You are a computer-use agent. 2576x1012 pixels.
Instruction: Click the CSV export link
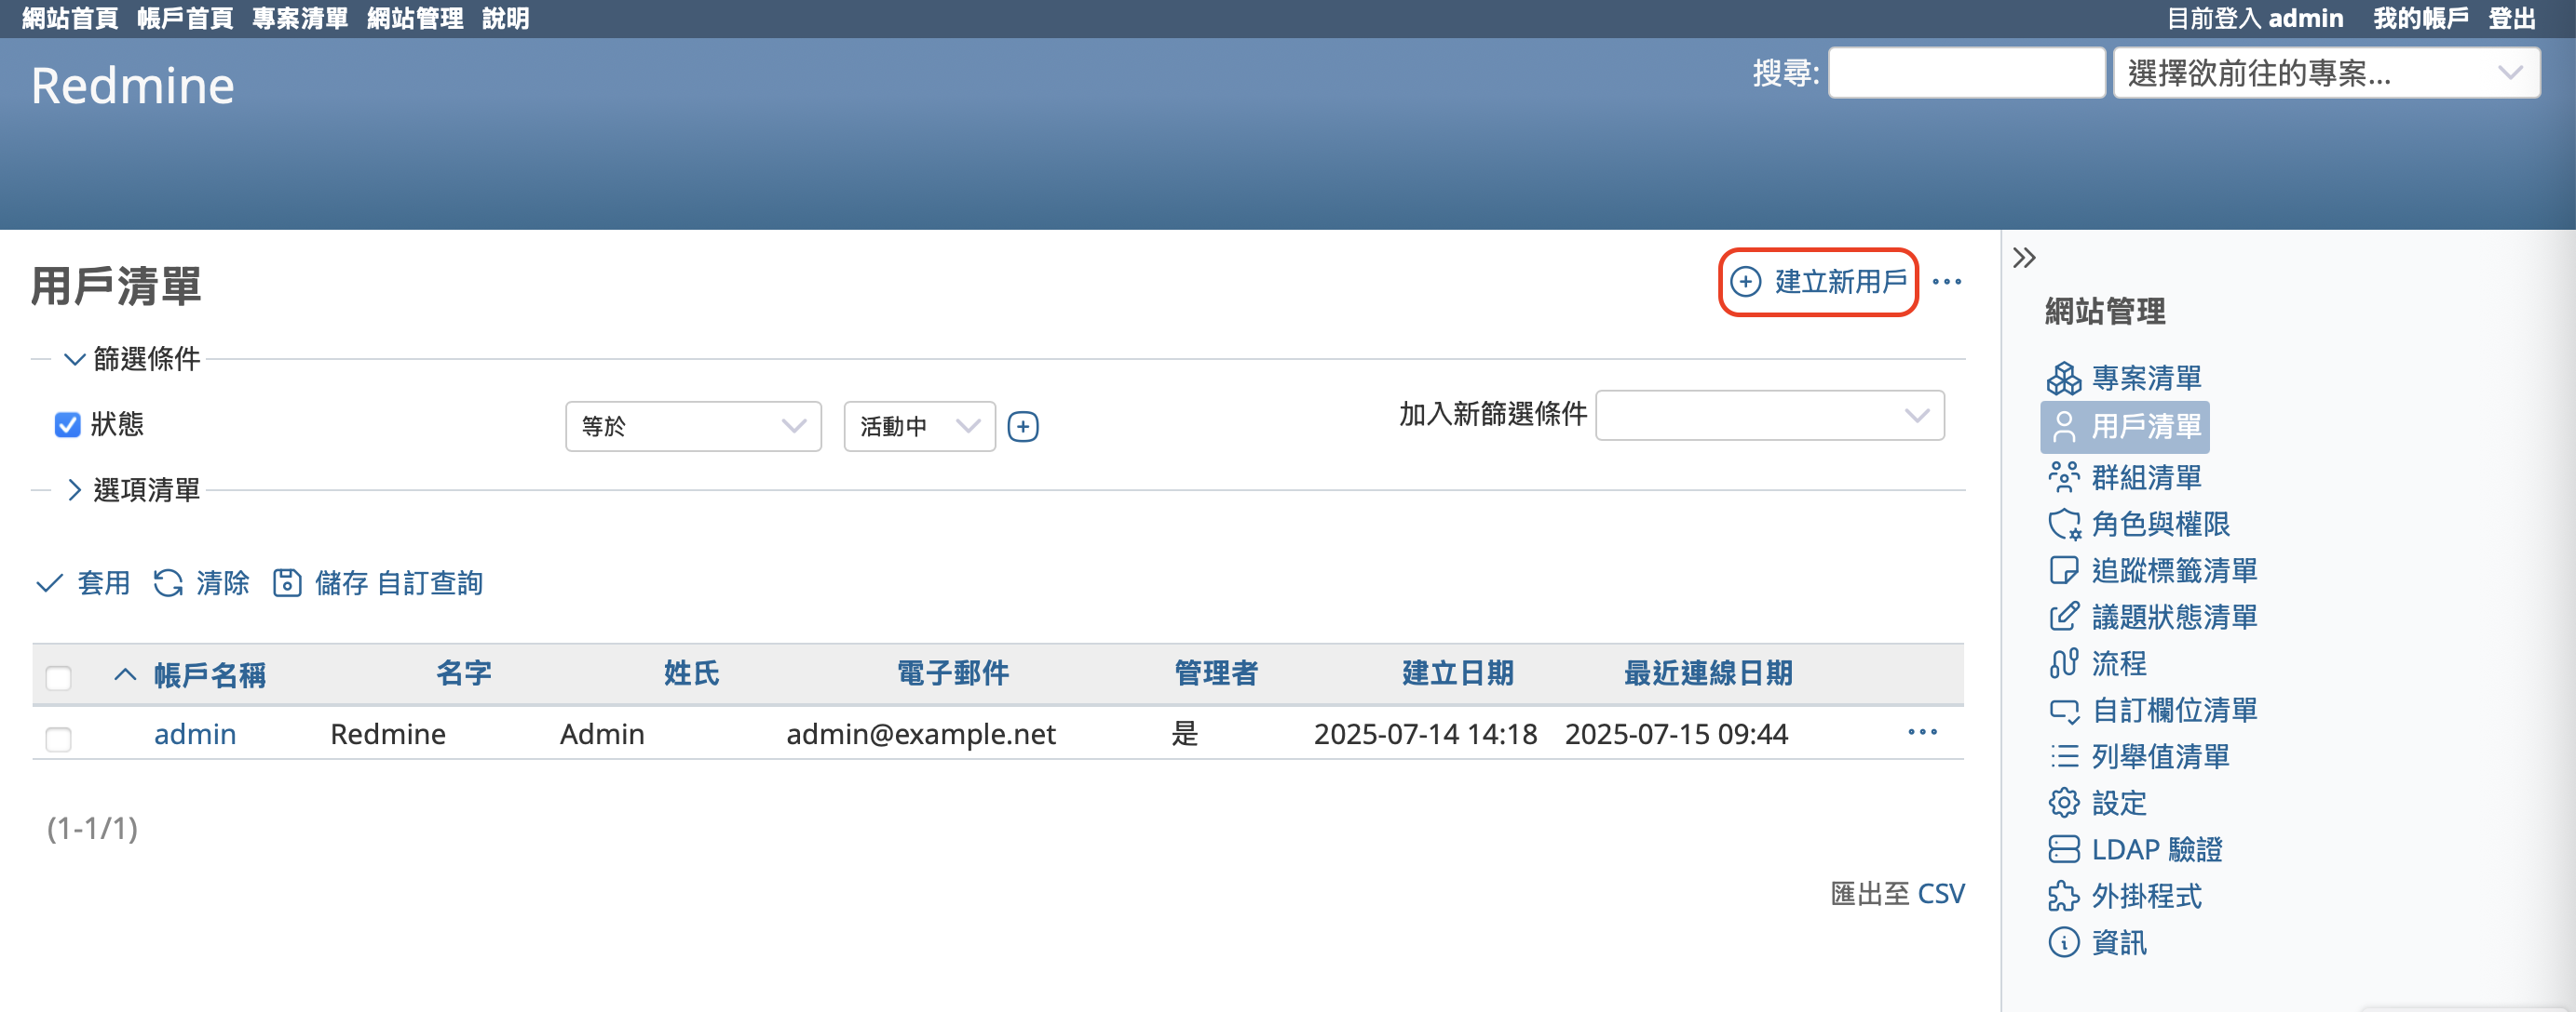click(x=1941, y=893)
